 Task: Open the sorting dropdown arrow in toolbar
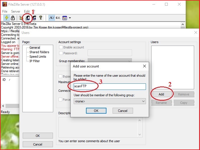tap(70, 18)
